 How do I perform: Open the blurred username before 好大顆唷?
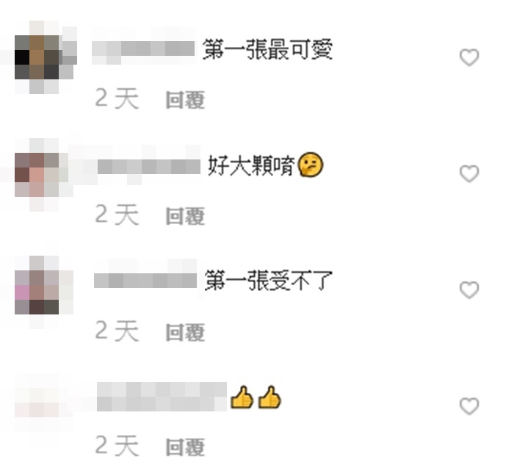click(x=149, y=167)
